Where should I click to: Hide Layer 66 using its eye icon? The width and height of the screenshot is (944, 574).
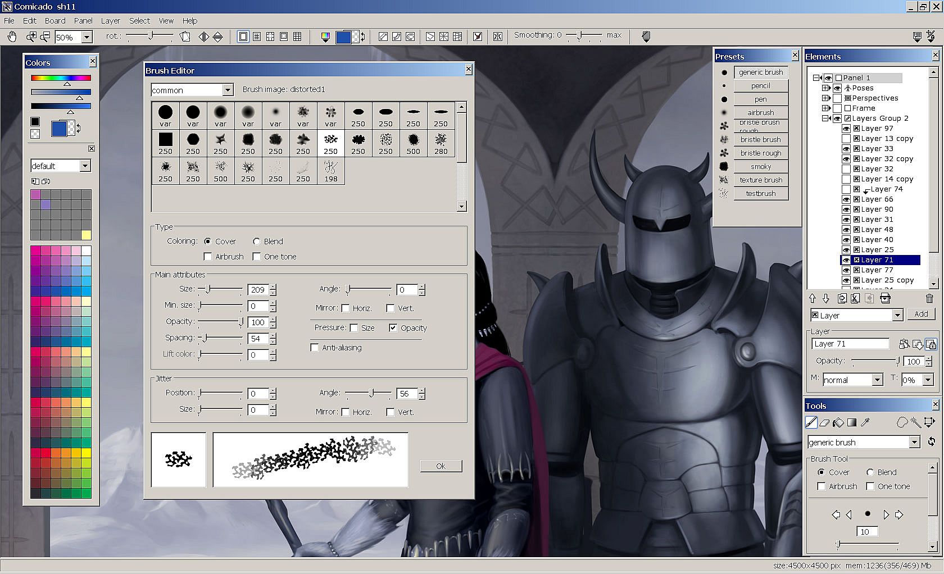pyautogui.click(x=846, y=199)
